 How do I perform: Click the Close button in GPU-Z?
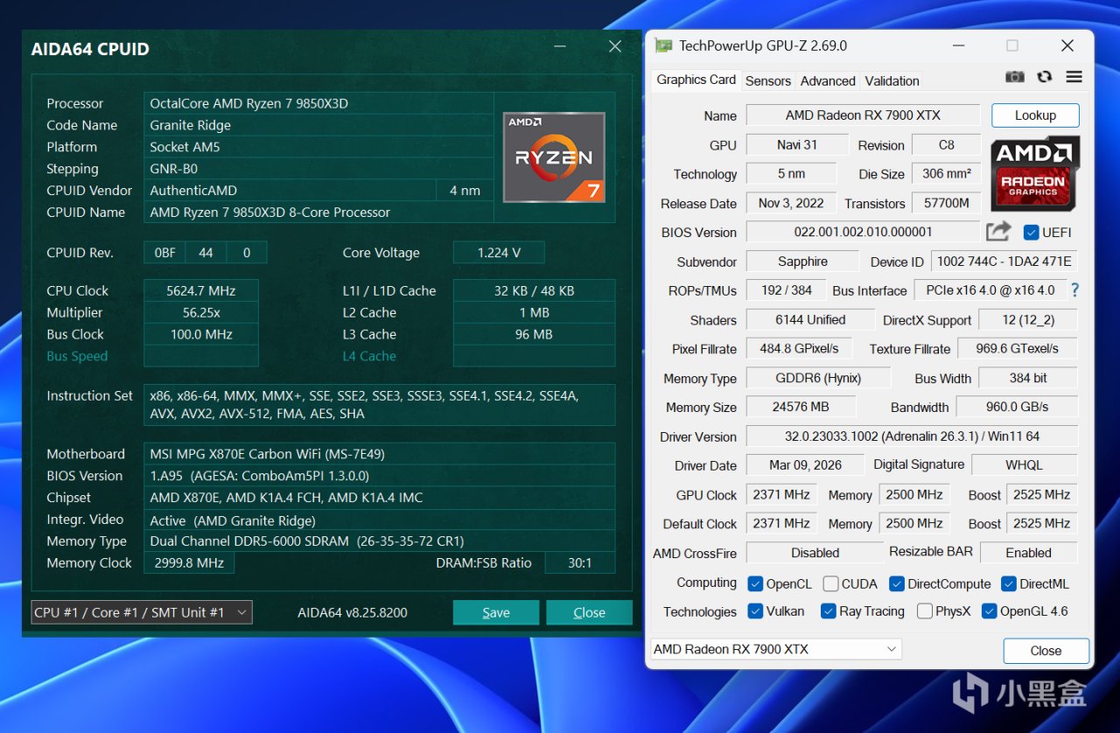[1046, 651]
